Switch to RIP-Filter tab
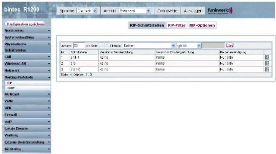The width and height of the screenshot is (276, 154). (x=177, y=25)
